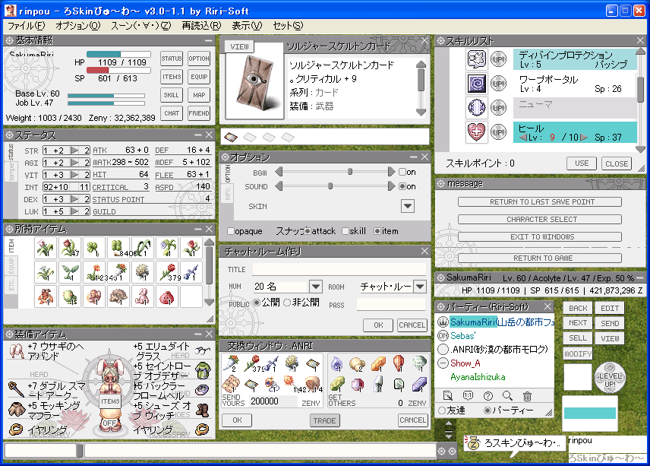Open the ROOM type dropdown
The width and height of the screenshot is (650, 466).
point(420,287)
